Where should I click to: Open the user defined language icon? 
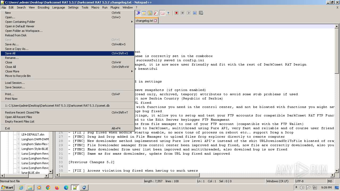click(144, 13)
